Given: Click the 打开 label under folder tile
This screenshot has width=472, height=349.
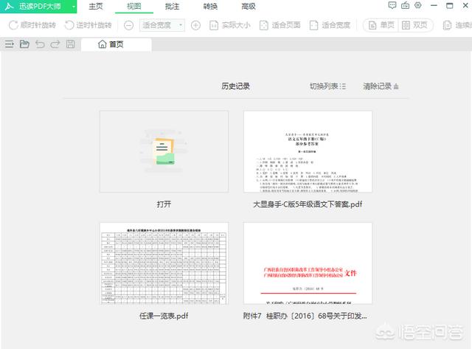Looking at the screenshot, I should 164,204.
